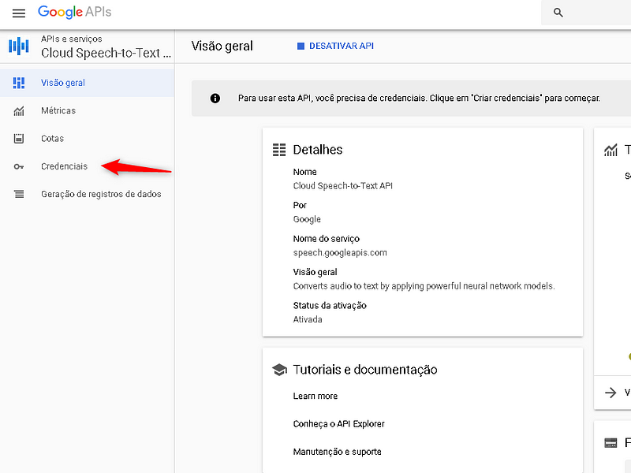
Task: Click the right arrow icon on side card
Action: pos(610,393)
